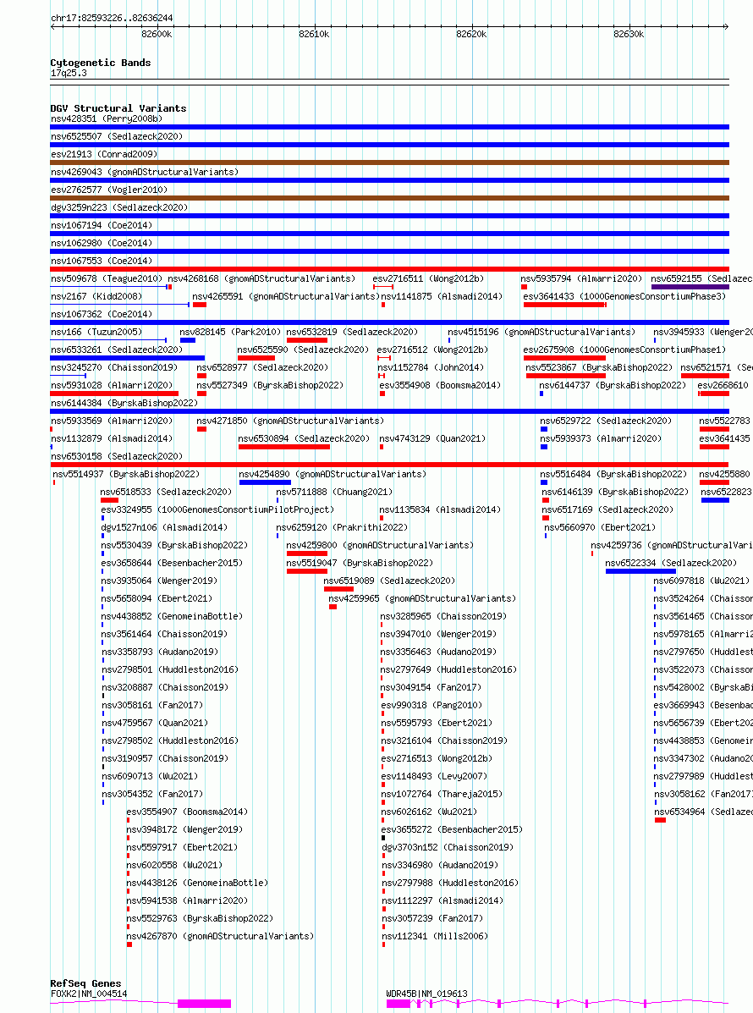
Task: Open nsv6522334 (Sedlazeck2020) label
Action: pos(671,563)
